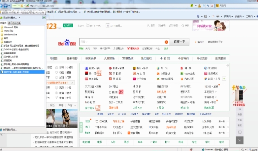This screenshot has width=258, height=151.
Task: Open the MSN 网站 favorites folder
Action: pos(7,31)
